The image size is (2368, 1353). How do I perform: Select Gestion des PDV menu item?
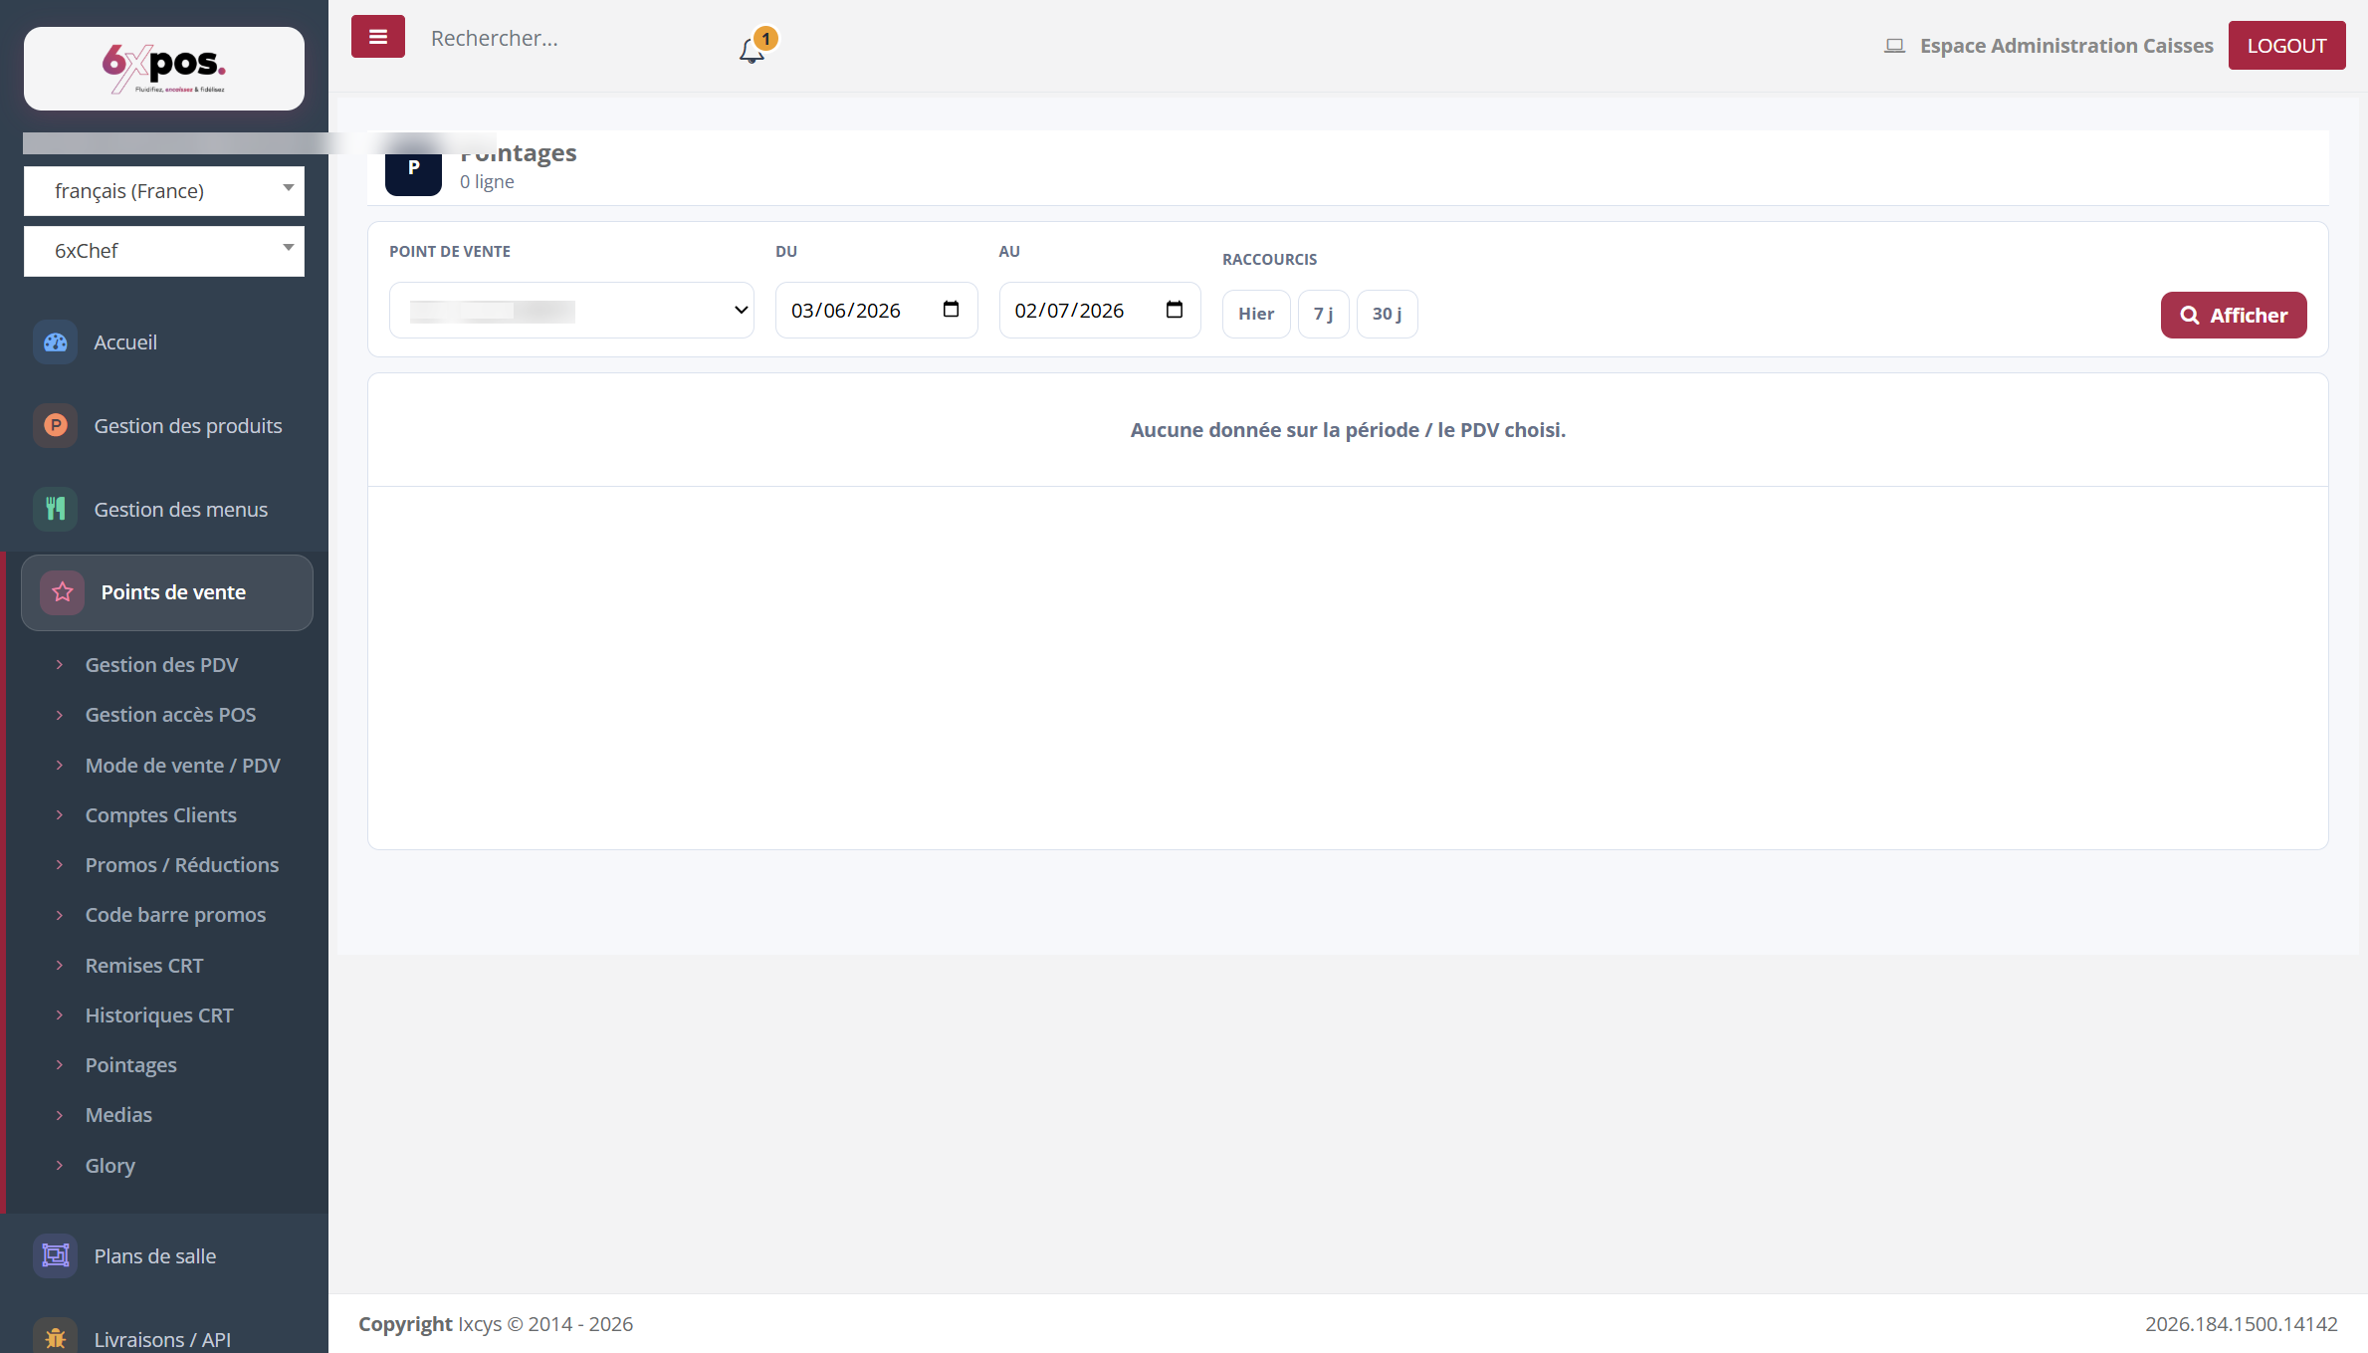point(162,665)
